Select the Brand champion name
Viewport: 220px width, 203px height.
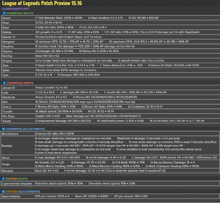(x=6, y=18)
